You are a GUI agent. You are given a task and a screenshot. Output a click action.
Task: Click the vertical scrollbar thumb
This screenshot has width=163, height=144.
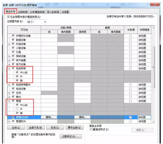point(154,67)
